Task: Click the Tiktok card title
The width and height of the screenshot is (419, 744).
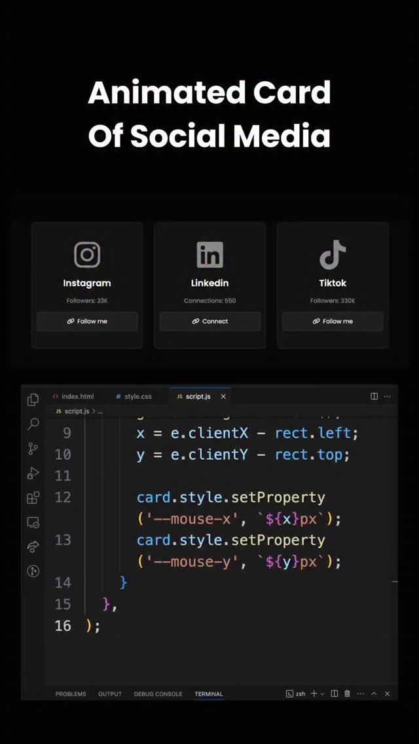Action: click(333, 283)
